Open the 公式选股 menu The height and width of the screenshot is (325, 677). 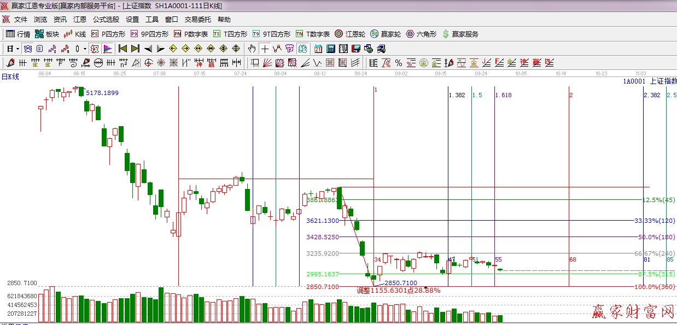tap(106, 20)
